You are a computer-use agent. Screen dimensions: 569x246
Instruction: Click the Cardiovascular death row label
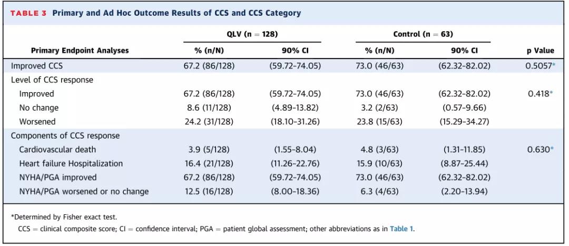(58, 150)
